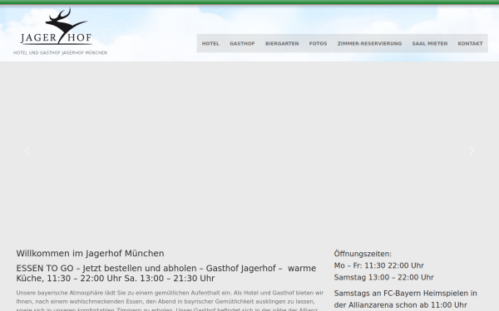Click 'Samstags an FC-Bayern Heimspielen' text
Viewport: 499px width, 311px height.
406,299
